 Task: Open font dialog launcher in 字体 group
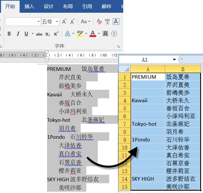tap(118, 47)
